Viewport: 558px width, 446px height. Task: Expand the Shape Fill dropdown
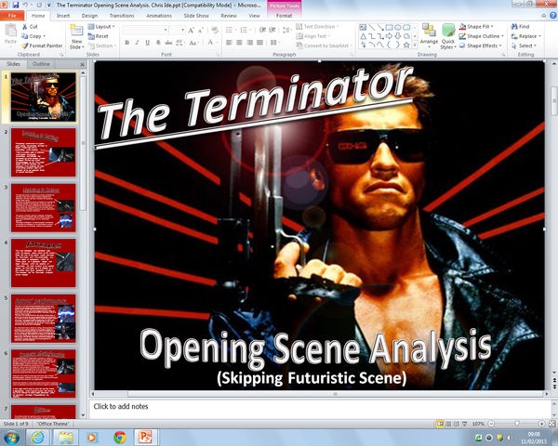tap(476, 26)
